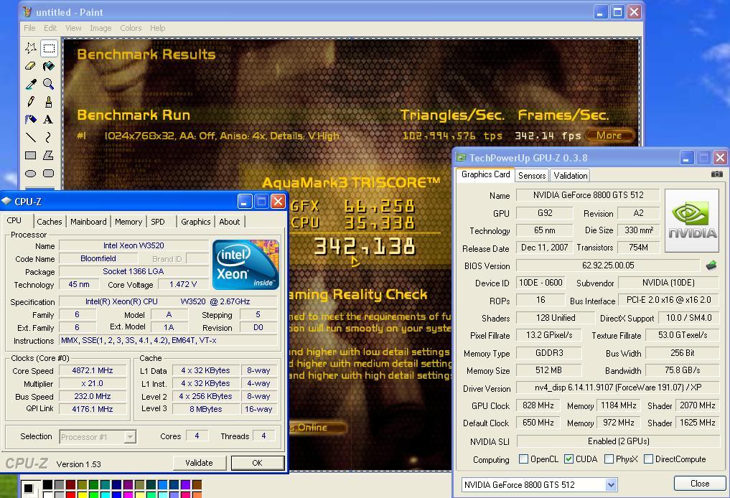Open the Validation tab in GPU-Z

click(x=571, y=176)
